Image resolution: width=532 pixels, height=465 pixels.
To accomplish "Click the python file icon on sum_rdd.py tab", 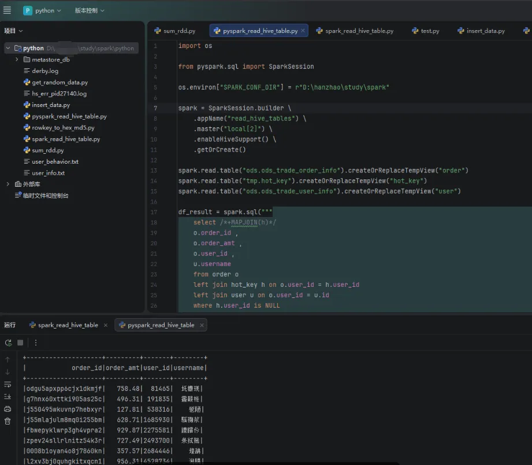I will [x=158, y=31].
